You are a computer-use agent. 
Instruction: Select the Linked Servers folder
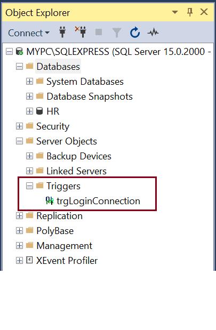(76, 171)
